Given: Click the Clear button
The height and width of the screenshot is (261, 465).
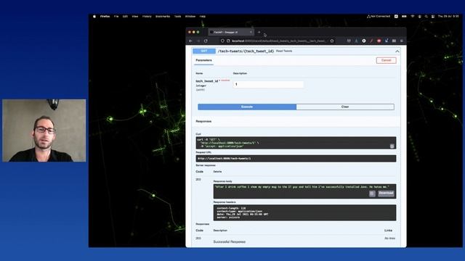Looking at the screenshot, I should click(345, 107).
